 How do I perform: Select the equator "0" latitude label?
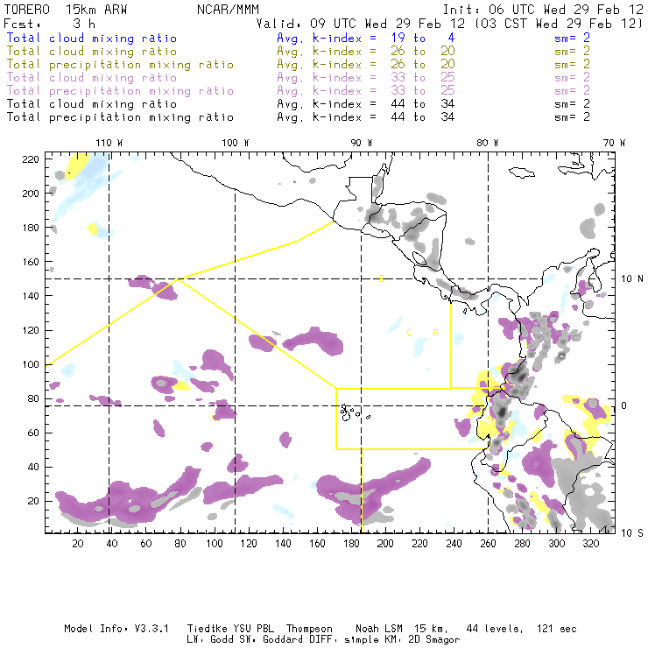point(624,405)
